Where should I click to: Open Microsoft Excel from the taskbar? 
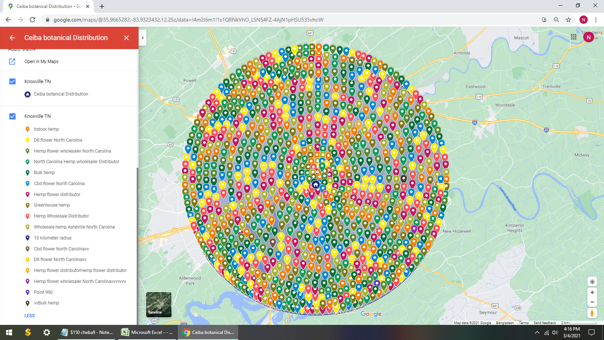(147, 332)
